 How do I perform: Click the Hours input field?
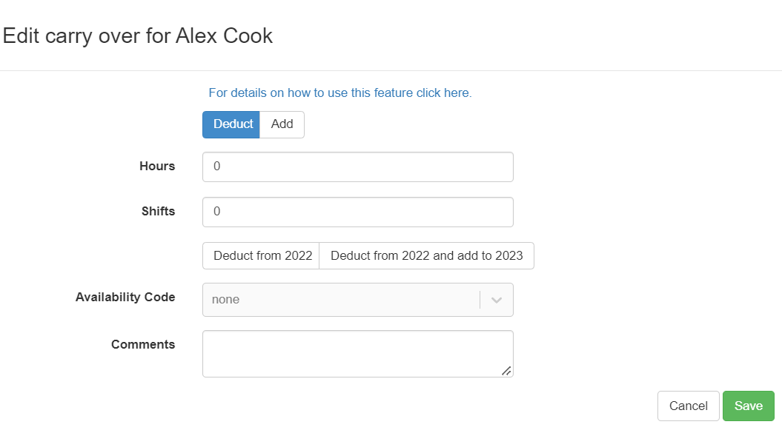point(357,167)
